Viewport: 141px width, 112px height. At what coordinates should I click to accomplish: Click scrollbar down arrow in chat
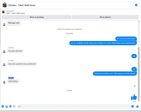coord(139,102)
